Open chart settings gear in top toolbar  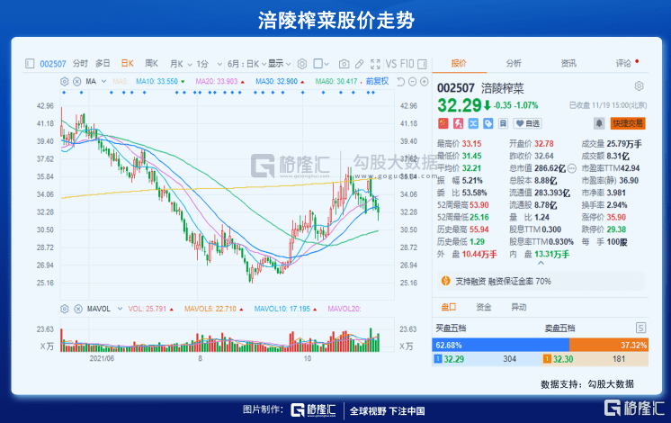click(x=302, y=64)
